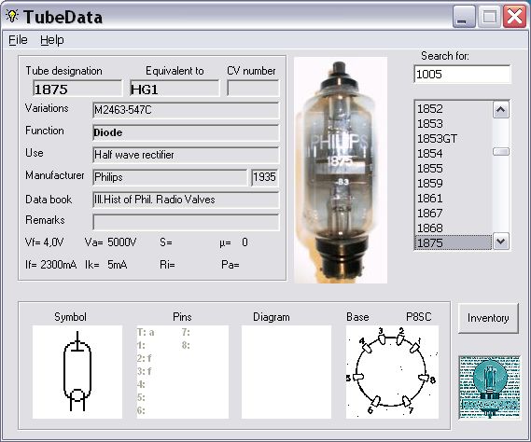Click the TubeData lightbulb title bar icon

[12, 16]
